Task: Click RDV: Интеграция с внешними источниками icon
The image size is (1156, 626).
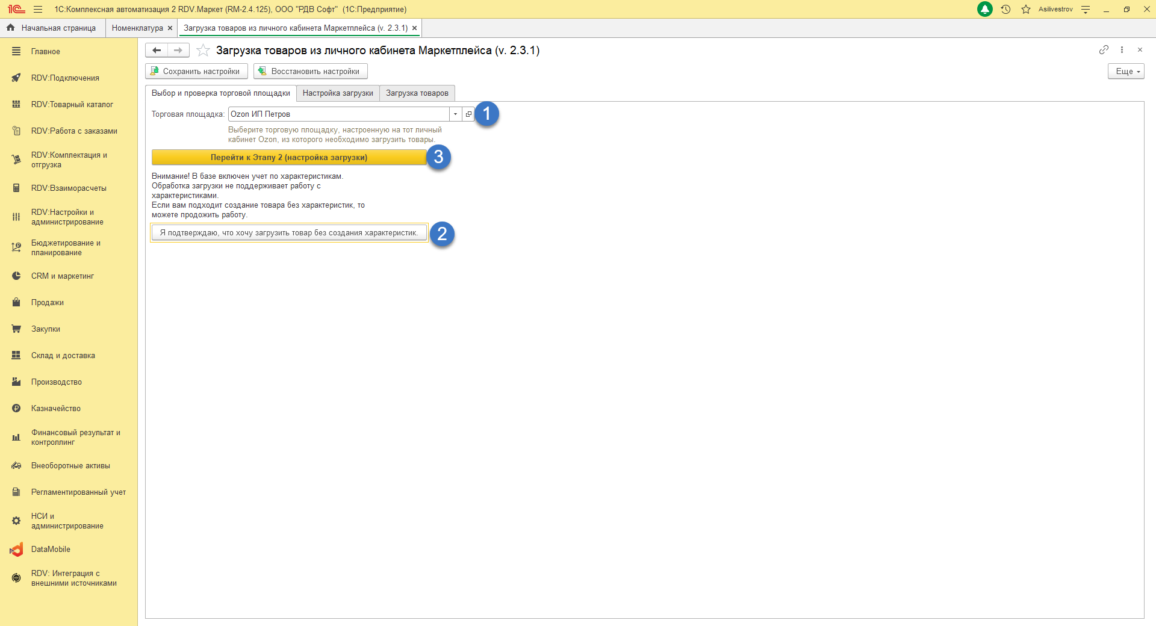Action: (16, 578)
